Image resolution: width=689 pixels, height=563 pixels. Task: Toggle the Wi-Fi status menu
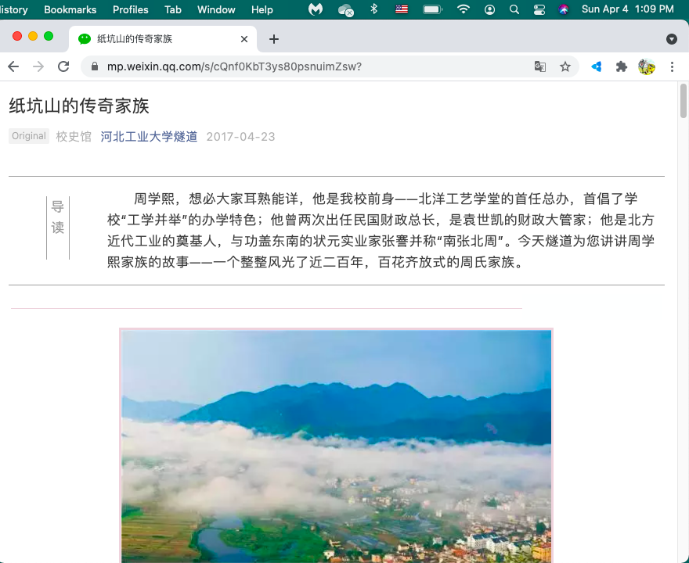pos(464,9)
